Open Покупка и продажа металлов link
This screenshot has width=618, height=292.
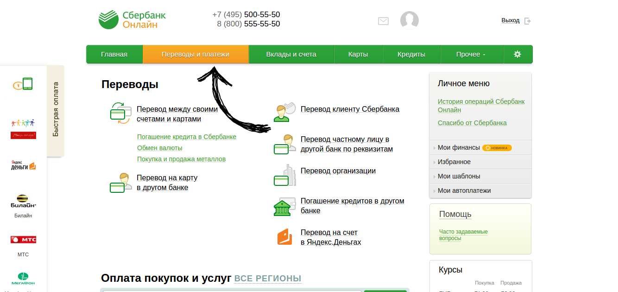click(182, 159)
